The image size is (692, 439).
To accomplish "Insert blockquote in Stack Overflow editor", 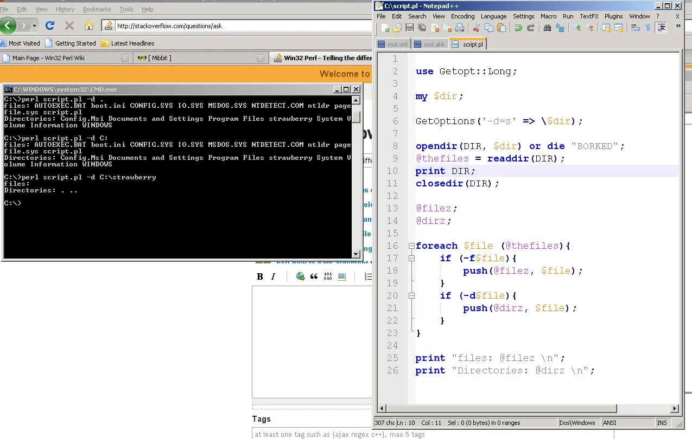I will (x=314, y=276).
